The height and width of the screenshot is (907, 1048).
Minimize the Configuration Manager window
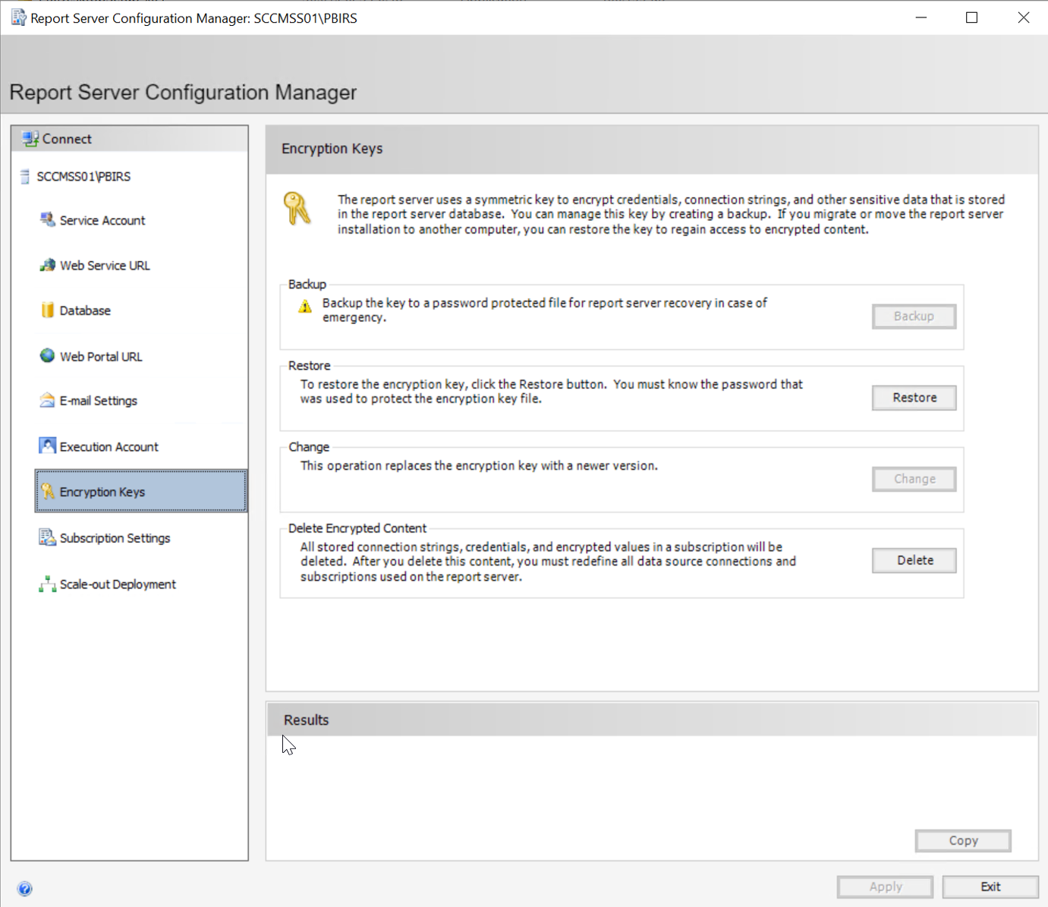[921, 17]
